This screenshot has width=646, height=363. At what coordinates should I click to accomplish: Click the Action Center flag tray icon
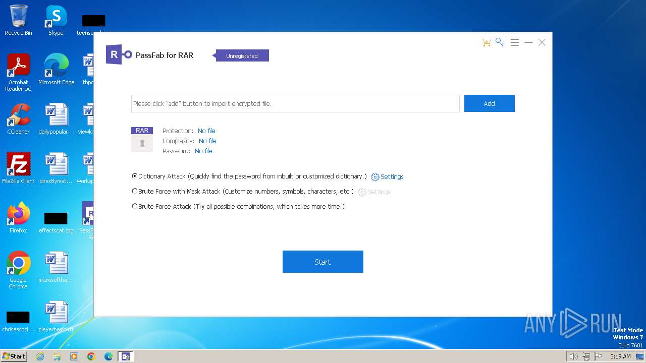[x=598, y=356]
